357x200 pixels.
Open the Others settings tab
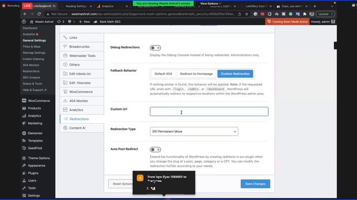82,65
